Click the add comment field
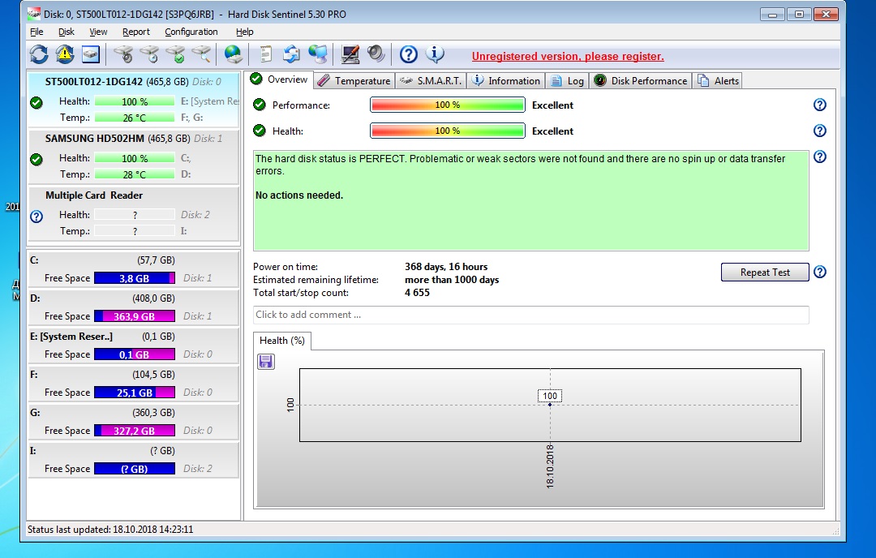The height and width of the screenshot is (558, 876). tap(530, 315)
